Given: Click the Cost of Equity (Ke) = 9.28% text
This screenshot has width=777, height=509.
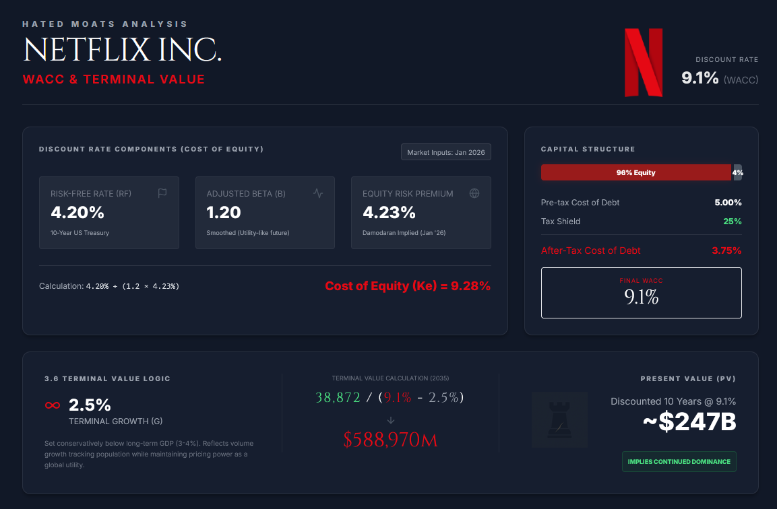Looking at the screenshot, I should point(408,285).
